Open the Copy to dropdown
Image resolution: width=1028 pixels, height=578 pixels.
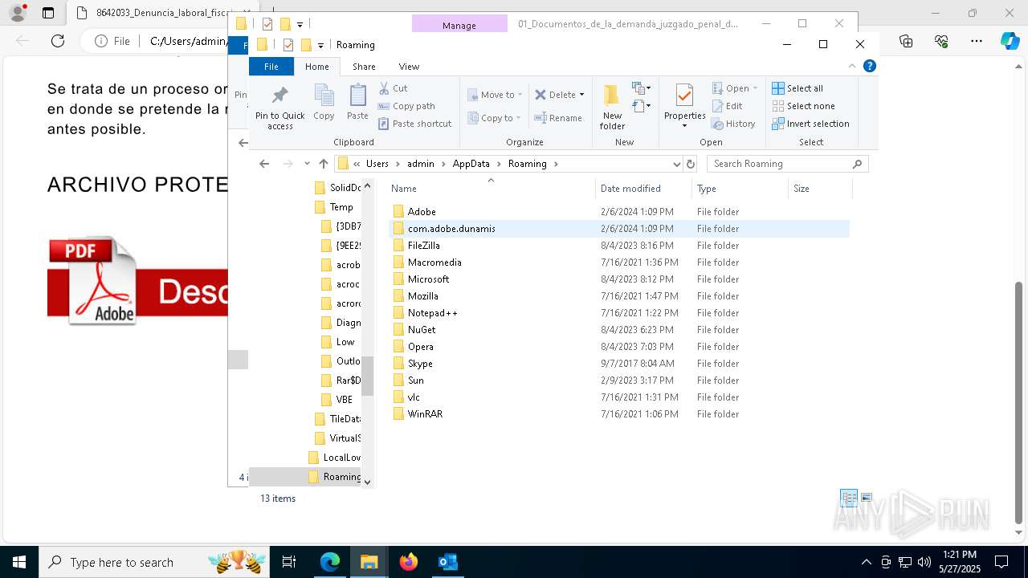pos(495,118)
